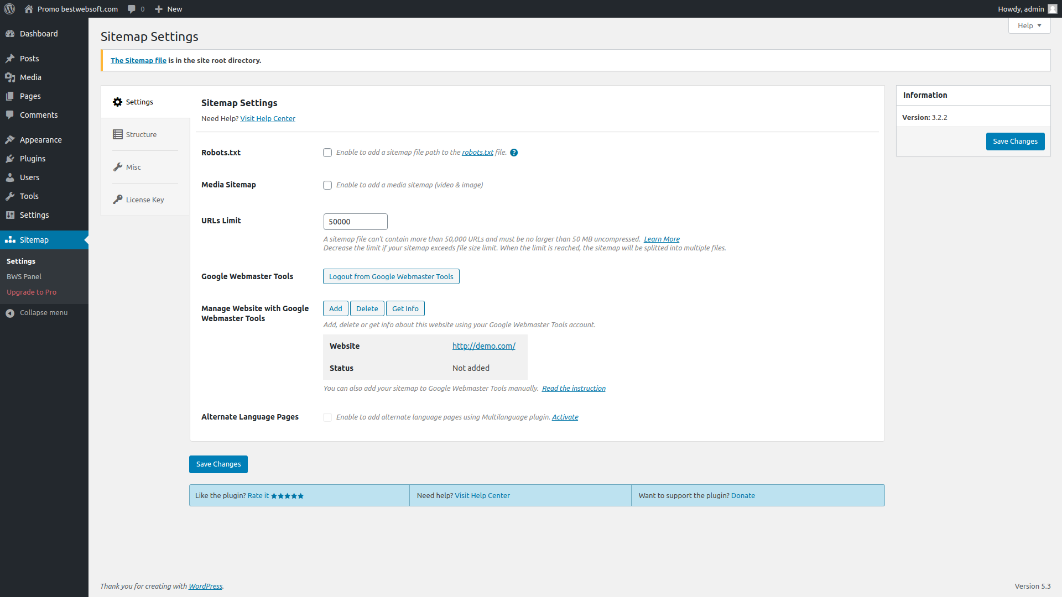Click the Sitemap hierarchy icon

click(10, 240)
